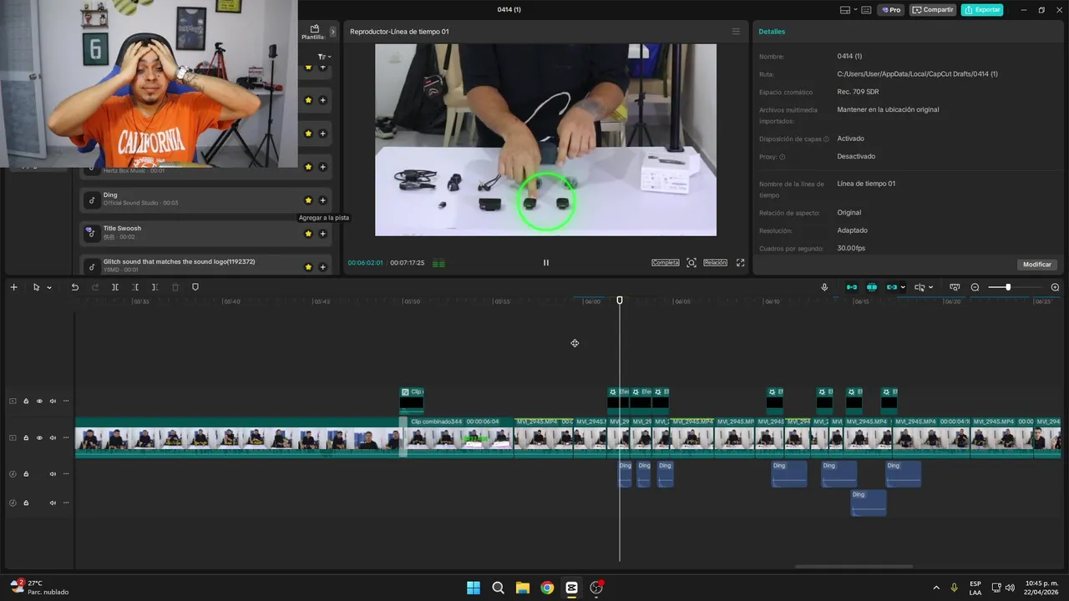
Task: Toggle favorite star for Title Swoosh
Action: [308, 234]
